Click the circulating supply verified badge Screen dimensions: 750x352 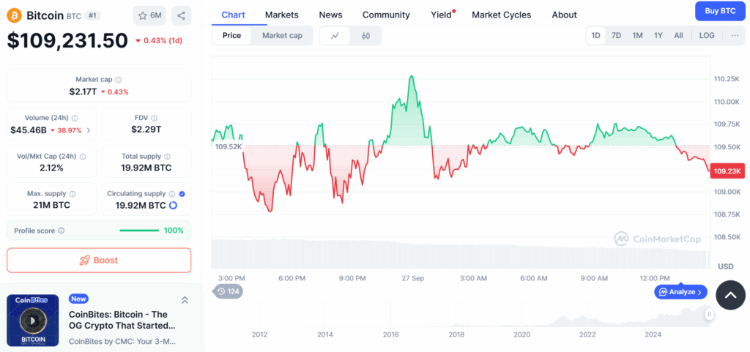click(x=182, y=193)
